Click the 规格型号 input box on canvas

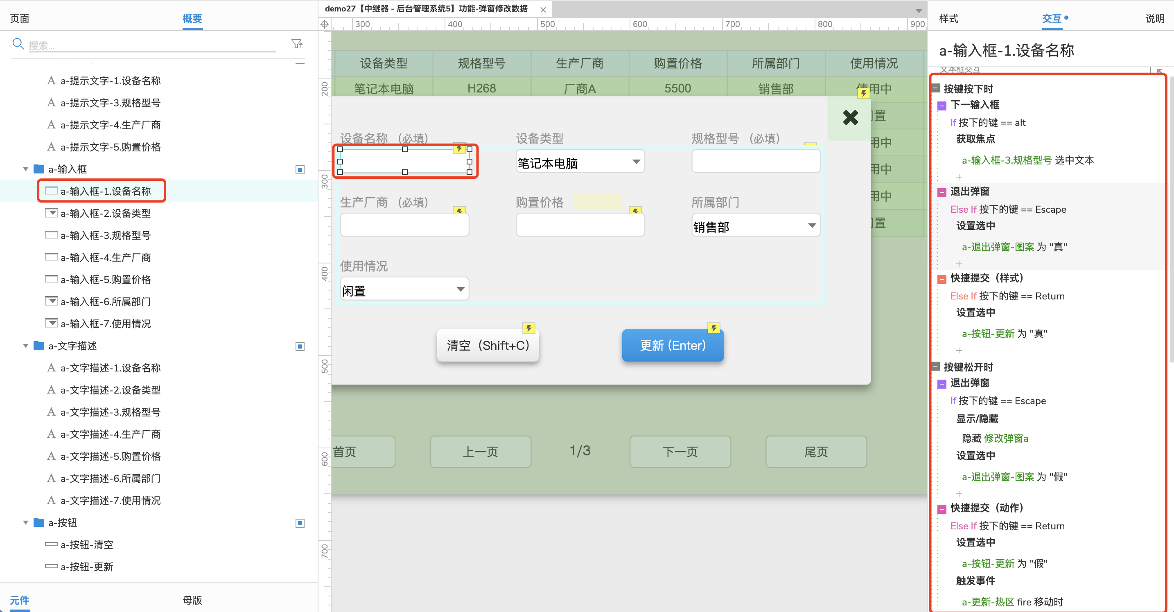(x=756, y=161)
